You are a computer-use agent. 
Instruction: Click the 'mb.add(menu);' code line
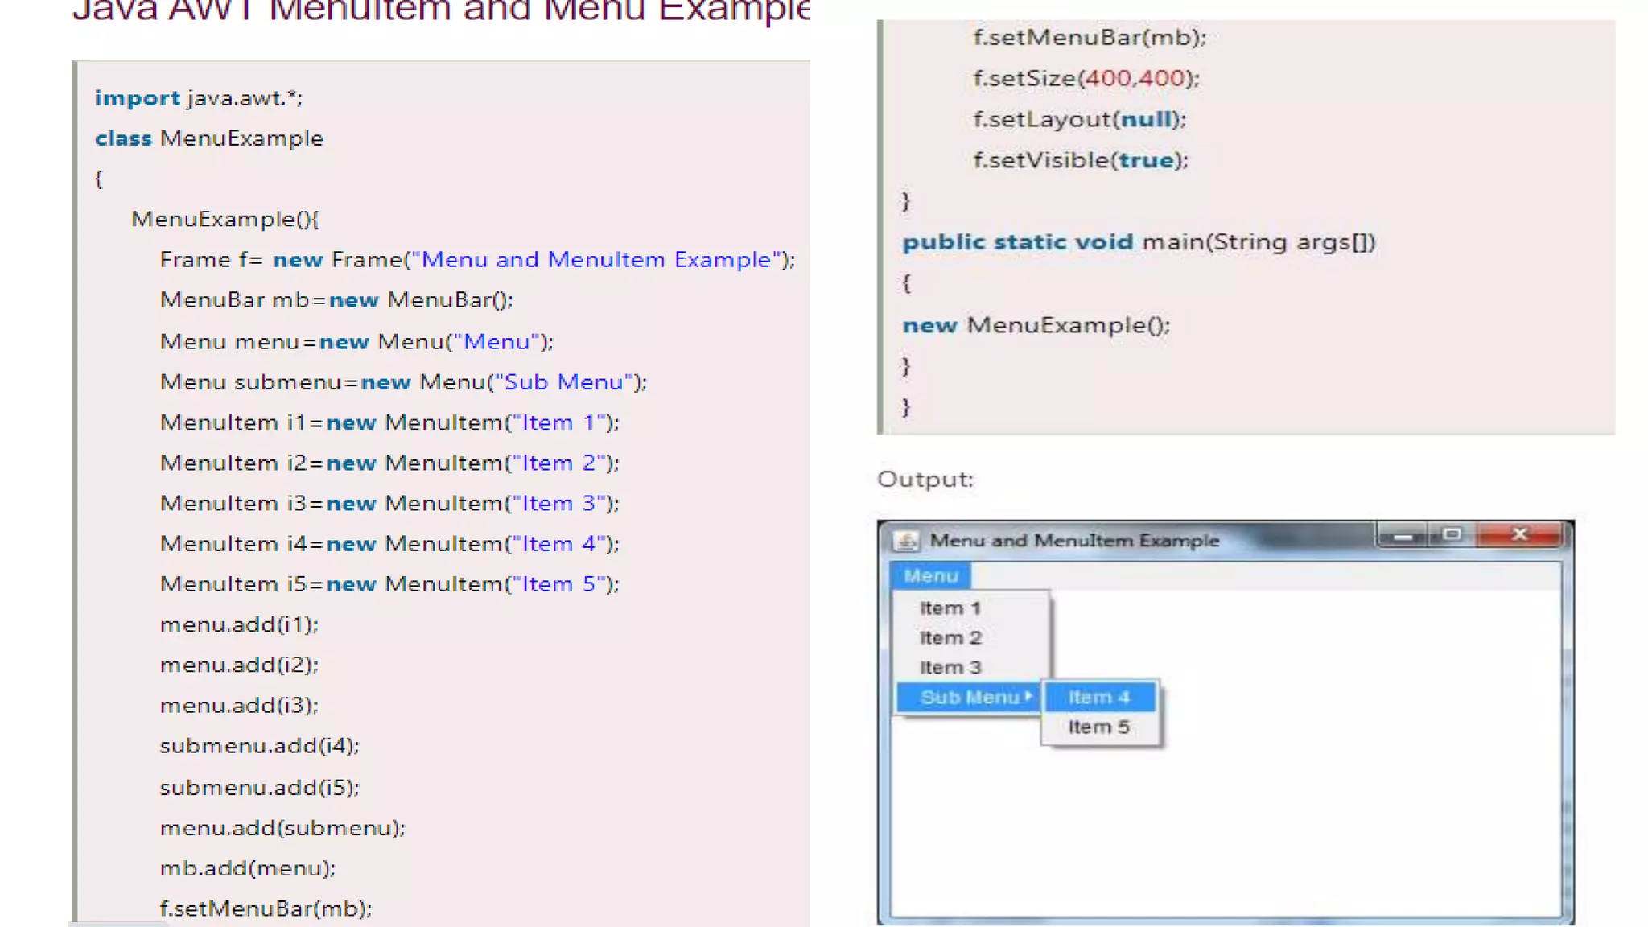[x=247, y=868]
